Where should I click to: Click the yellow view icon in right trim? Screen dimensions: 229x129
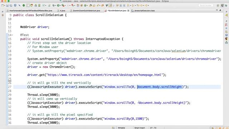click(x=226, y=15)
